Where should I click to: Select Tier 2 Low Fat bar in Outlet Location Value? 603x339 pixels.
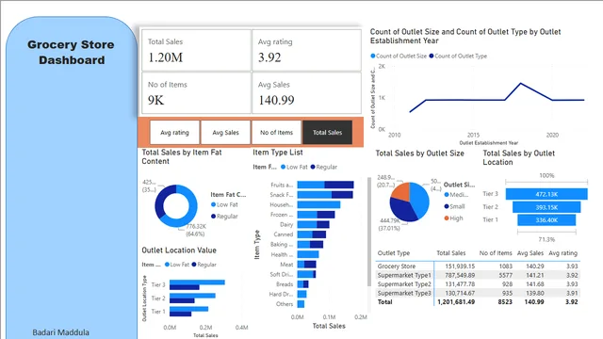(192, 296)
